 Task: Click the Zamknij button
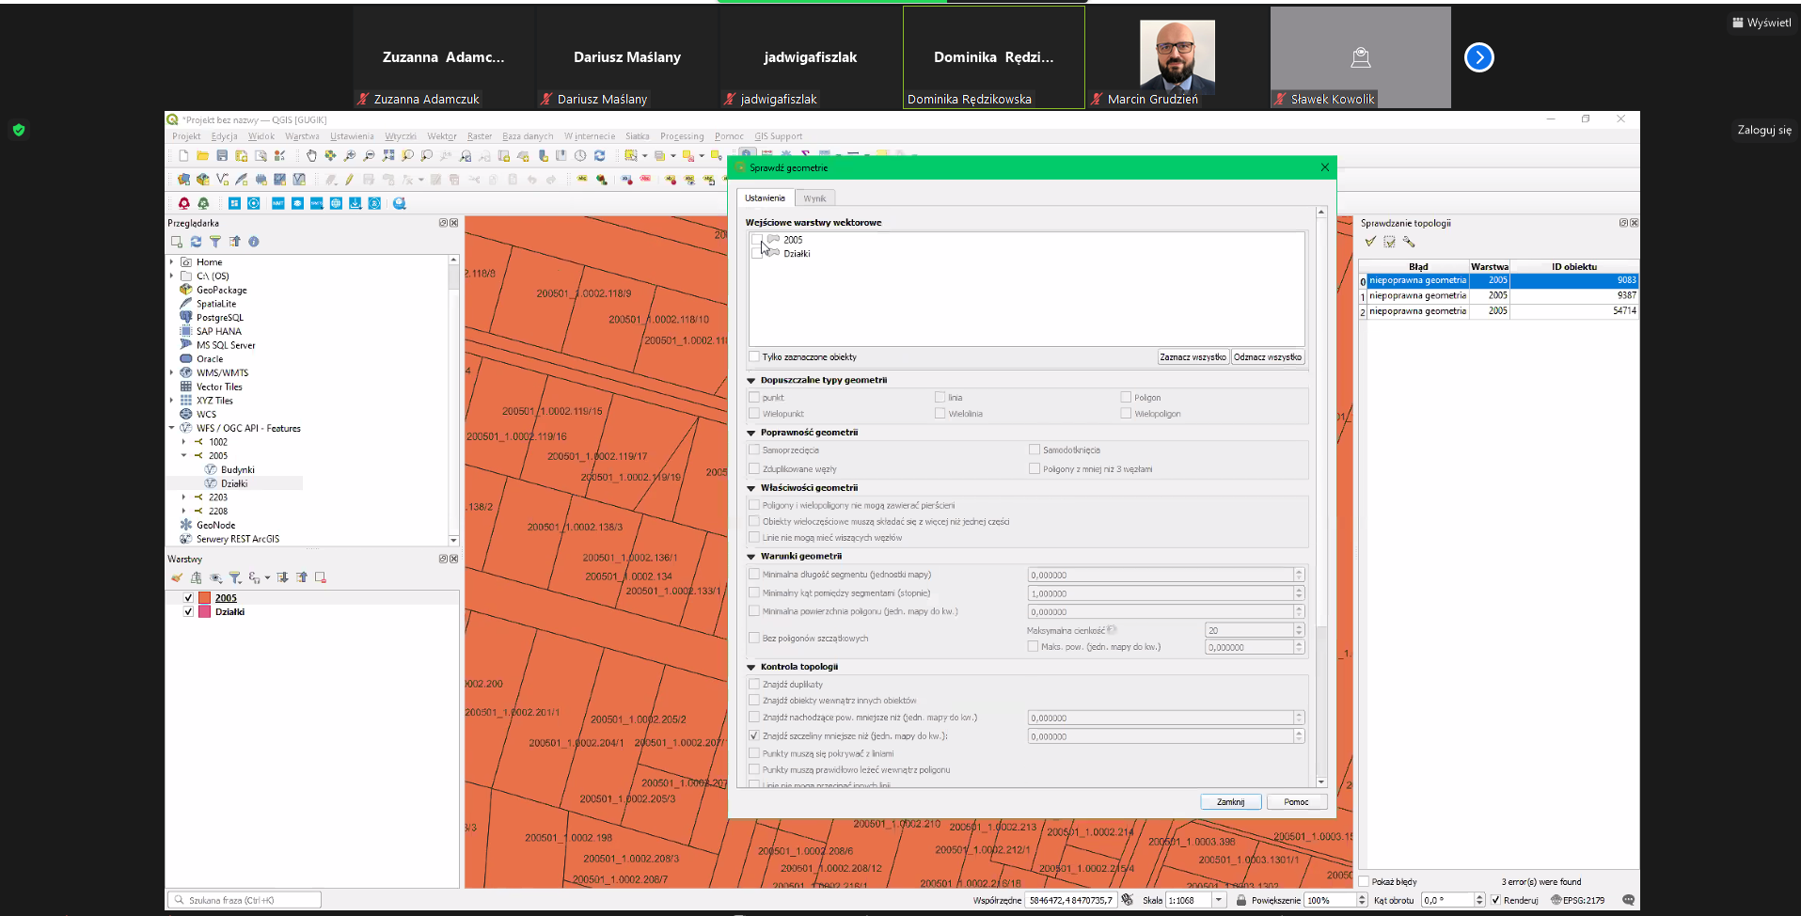(1230, 802)
